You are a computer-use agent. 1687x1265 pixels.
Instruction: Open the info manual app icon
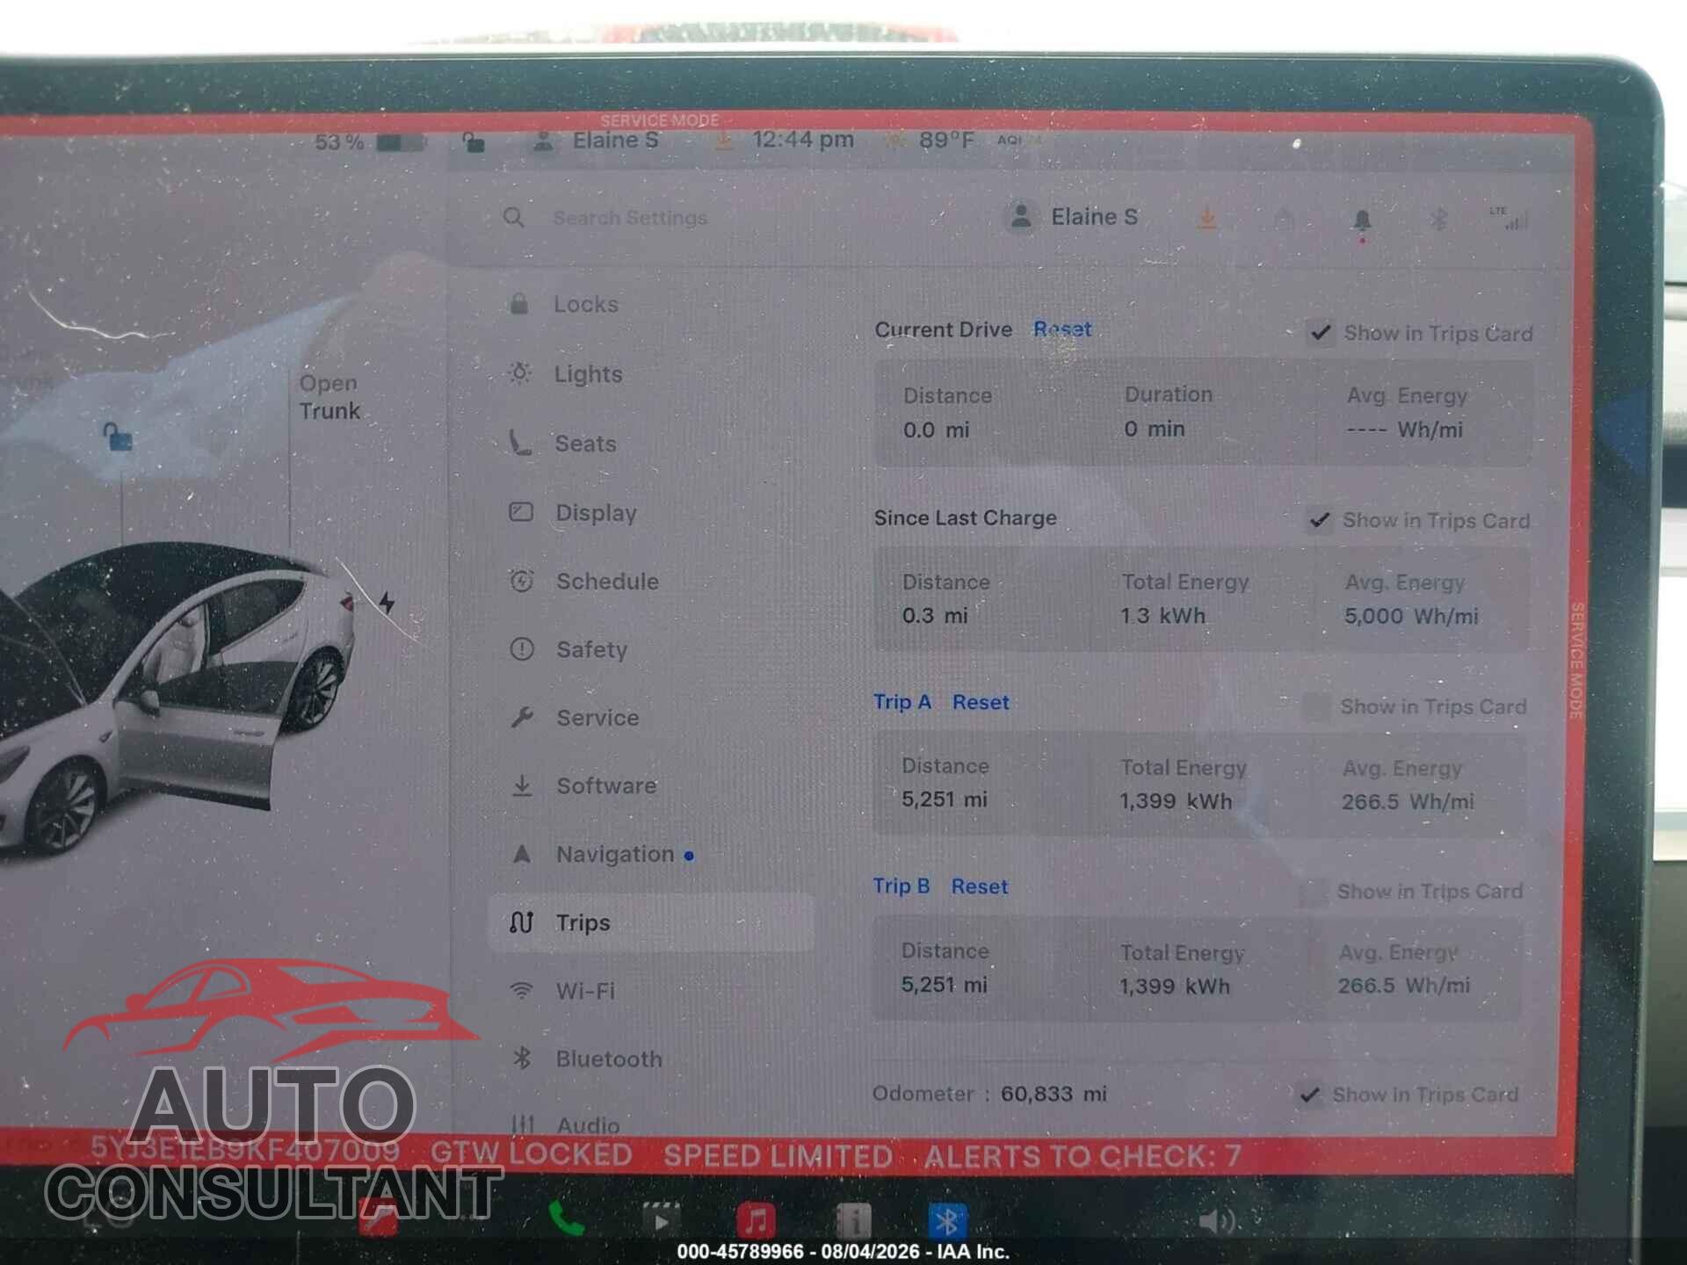coord(852,1220)
